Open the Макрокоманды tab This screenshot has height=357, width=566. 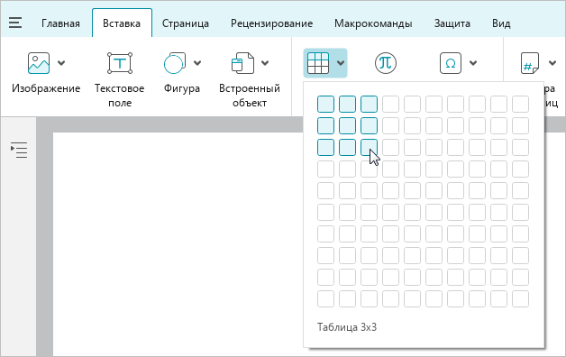coord(373,23)
